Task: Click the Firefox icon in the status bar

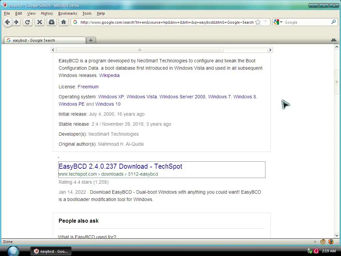Action: [331, 241]
